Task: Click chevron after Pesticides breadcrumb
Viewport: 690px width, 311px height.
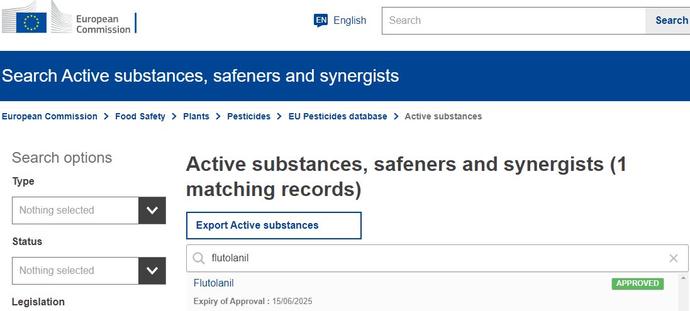Action: (279, 116)
